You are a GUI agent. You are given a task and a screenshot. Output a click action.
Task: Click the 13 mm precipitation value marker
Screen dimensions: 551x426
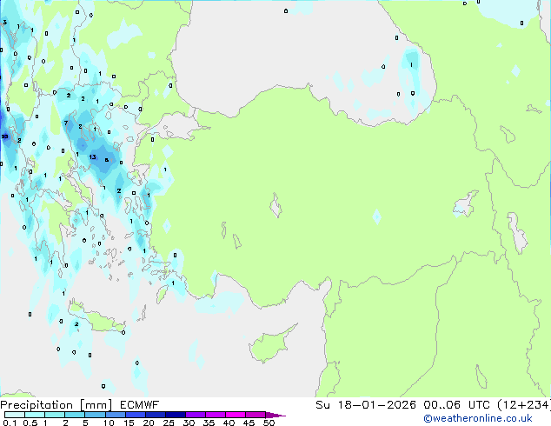(x=93, y=156)
